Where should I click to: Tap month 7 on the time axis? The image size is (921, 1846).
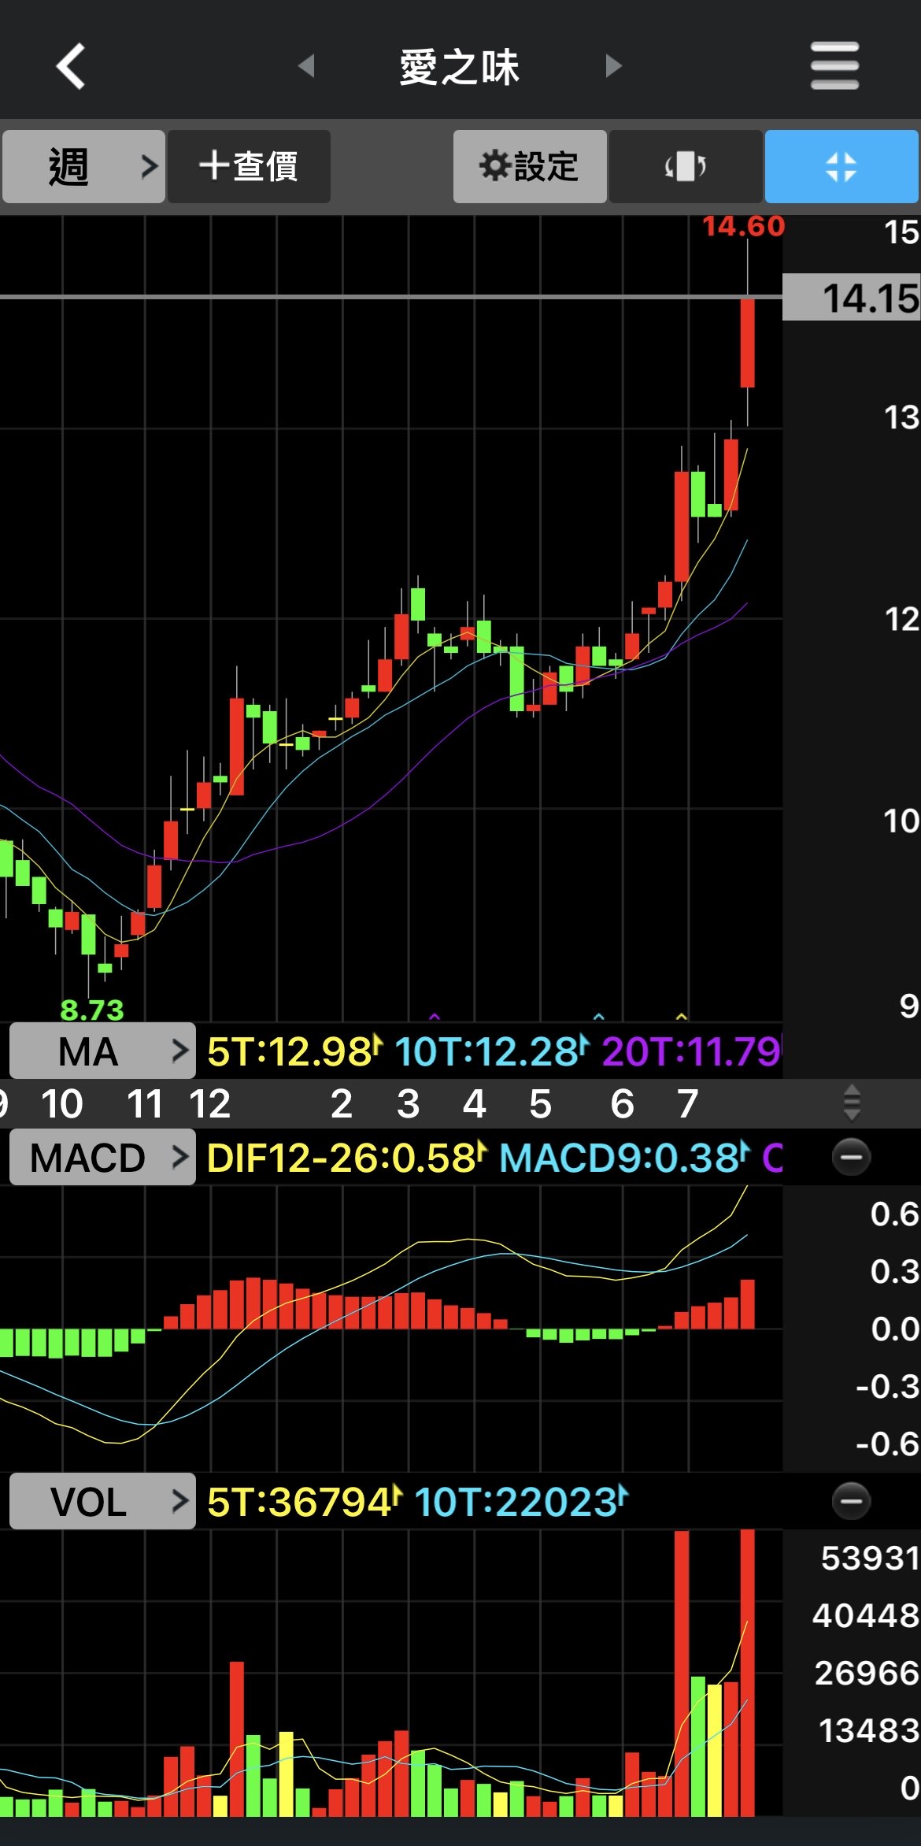(x=688, y=1103)
